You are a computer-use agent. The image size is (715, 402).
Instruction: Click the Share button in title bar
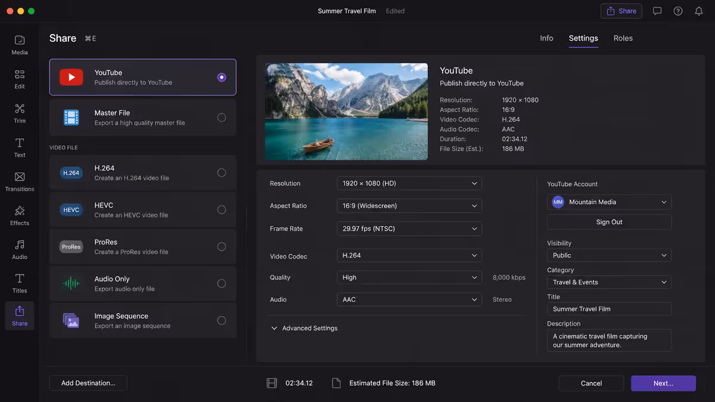(621, 11)
